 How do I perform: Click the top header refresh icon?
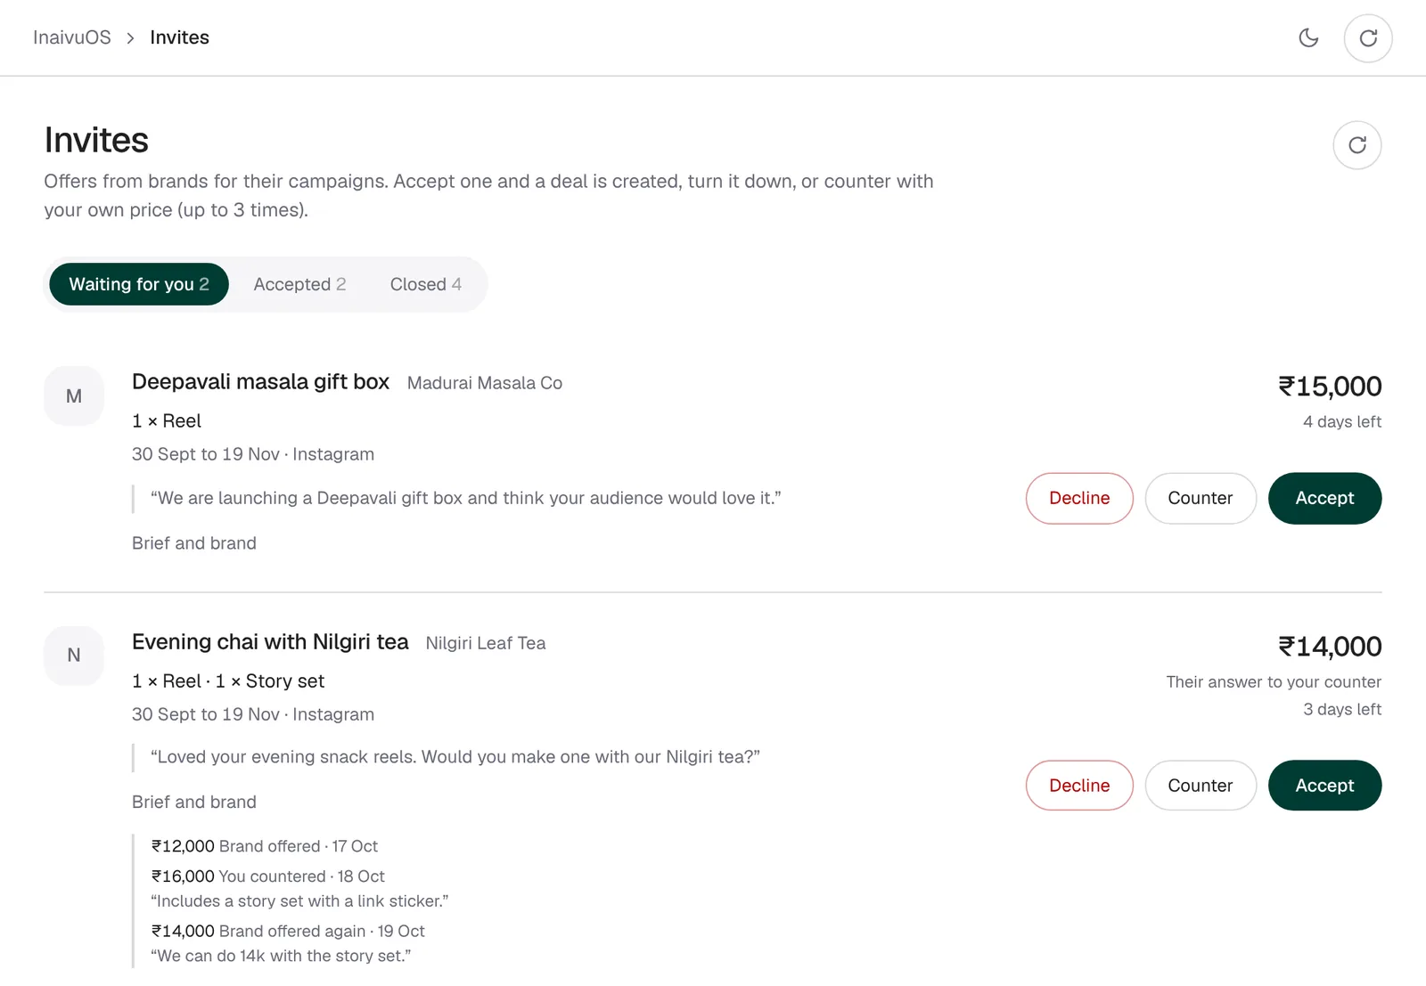[1368, 38]
